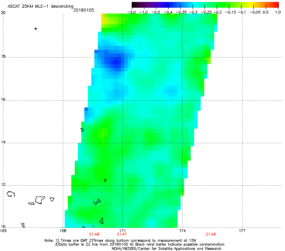
Task: Click latitude label 12
Action: [3, 185]
